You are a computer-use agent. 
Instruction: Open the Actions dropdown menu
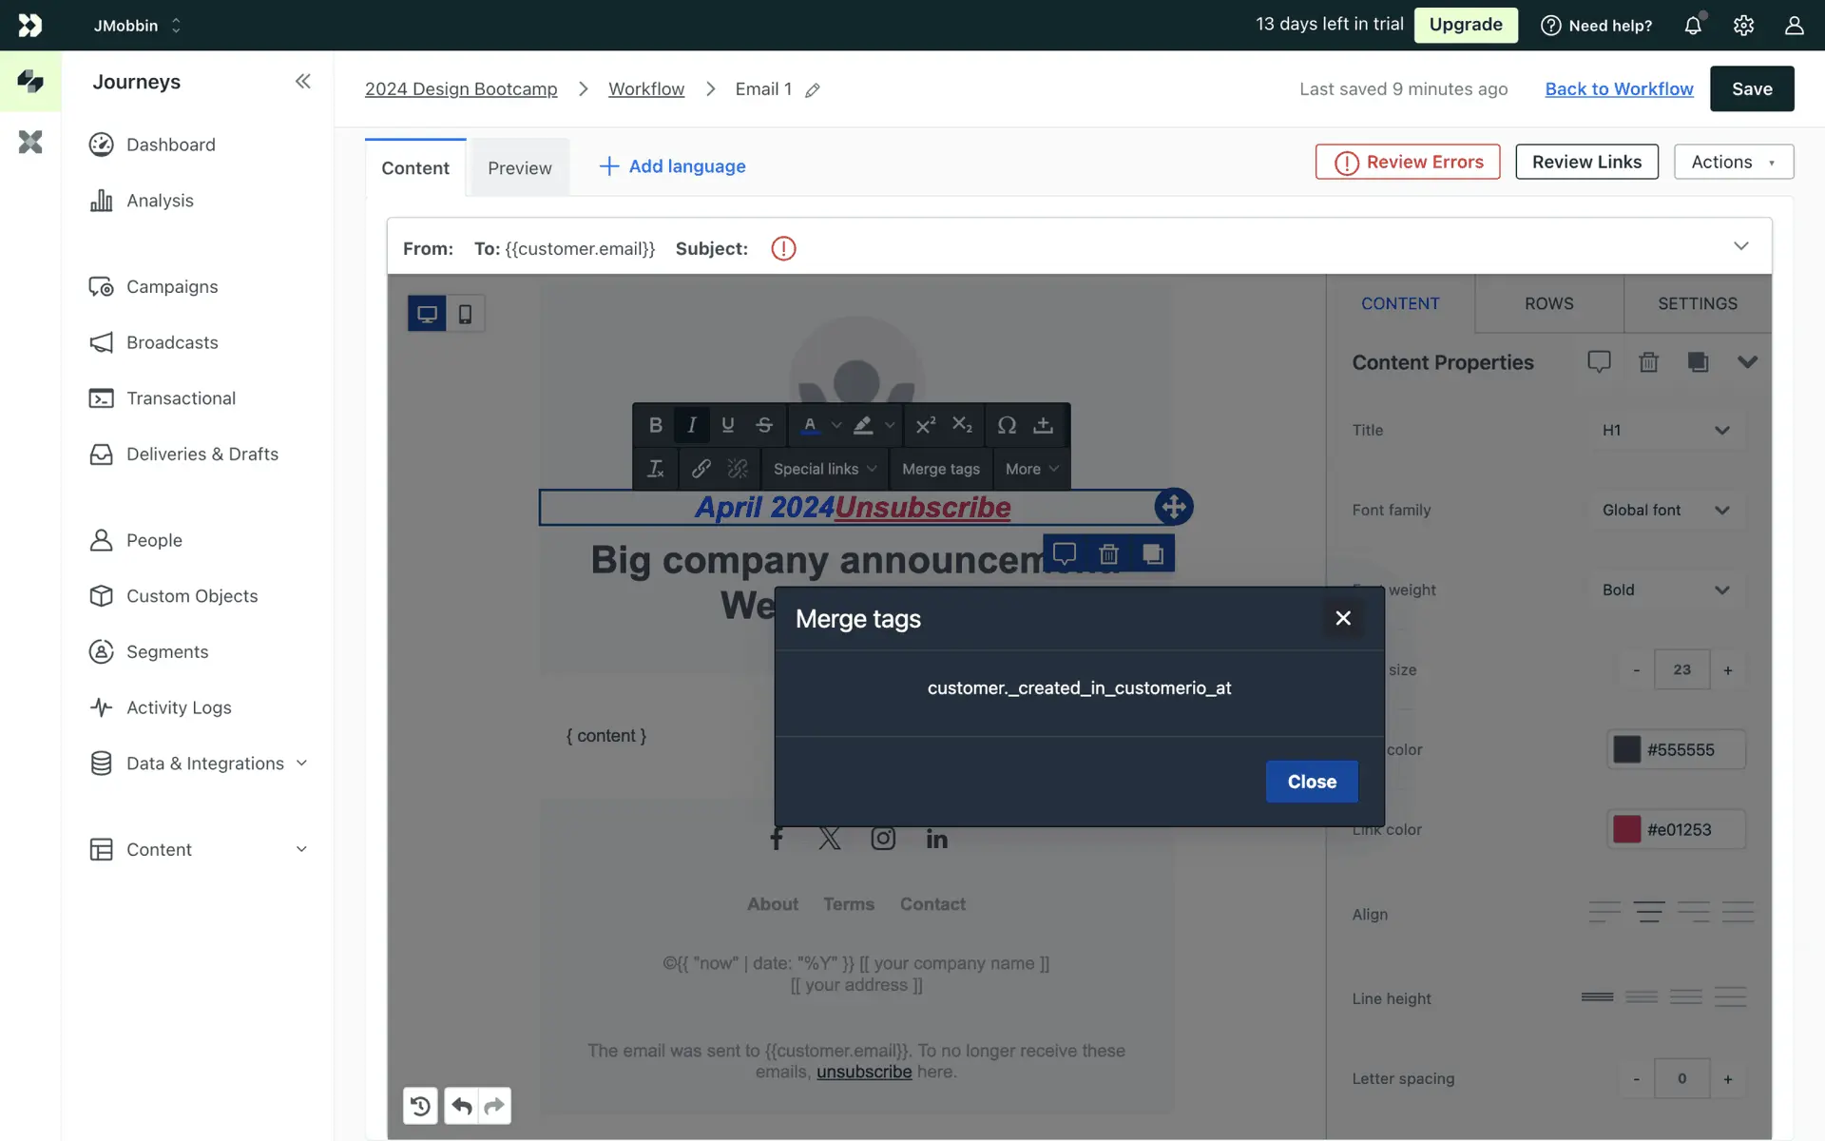[x=1733, y=162]
